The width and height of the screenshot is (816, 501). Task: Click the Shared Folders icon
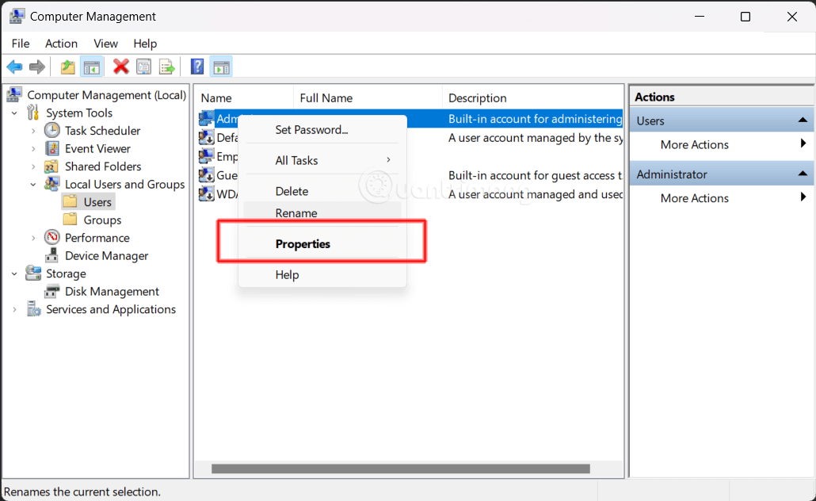[51, 166]
